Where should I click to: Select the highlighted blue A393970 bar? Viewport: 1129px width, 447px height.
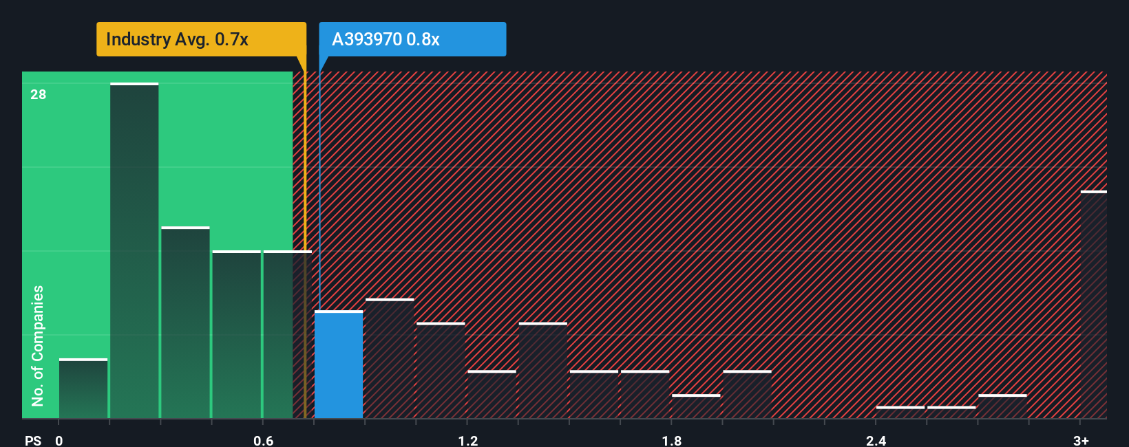[x=339, y=364]
